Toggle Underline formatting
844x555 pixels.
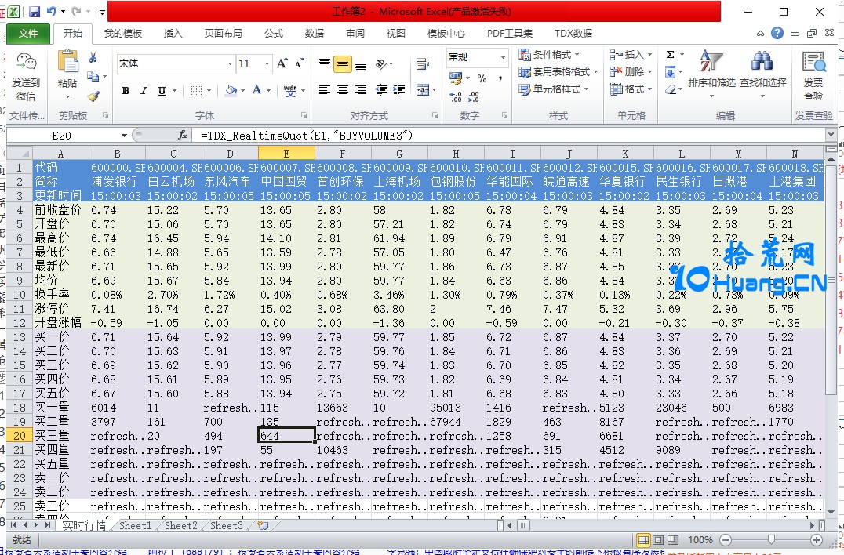pos(162,90)
